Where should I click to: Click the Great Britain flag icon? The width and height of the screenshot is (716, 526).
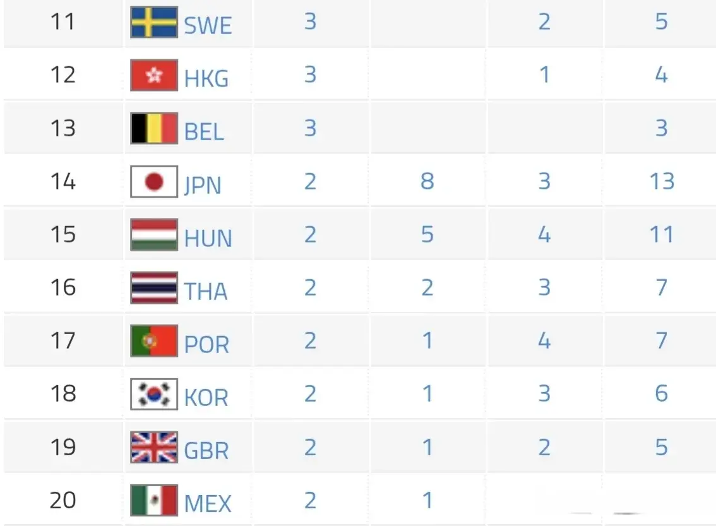[x=154, y=447]
